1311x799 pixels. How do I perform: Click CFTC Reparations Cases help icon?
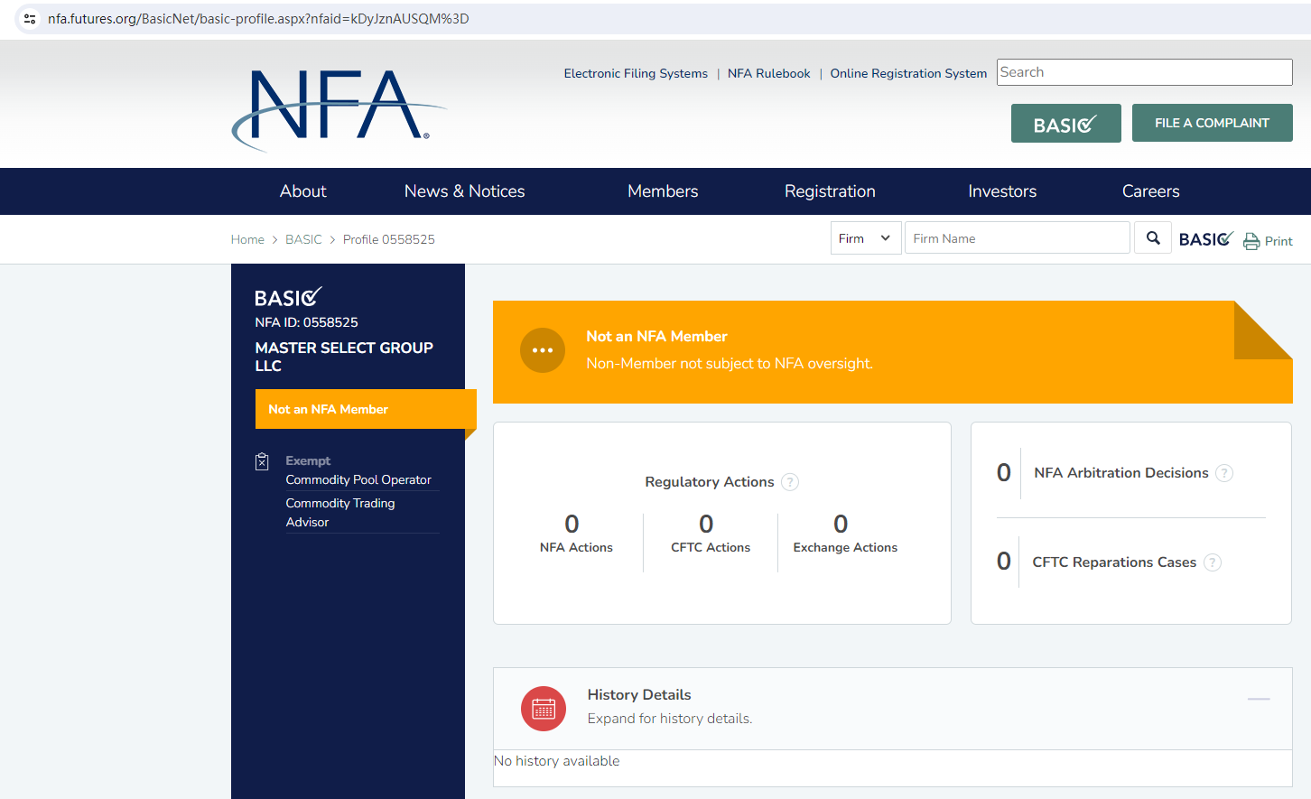(x=1213, y=562)
